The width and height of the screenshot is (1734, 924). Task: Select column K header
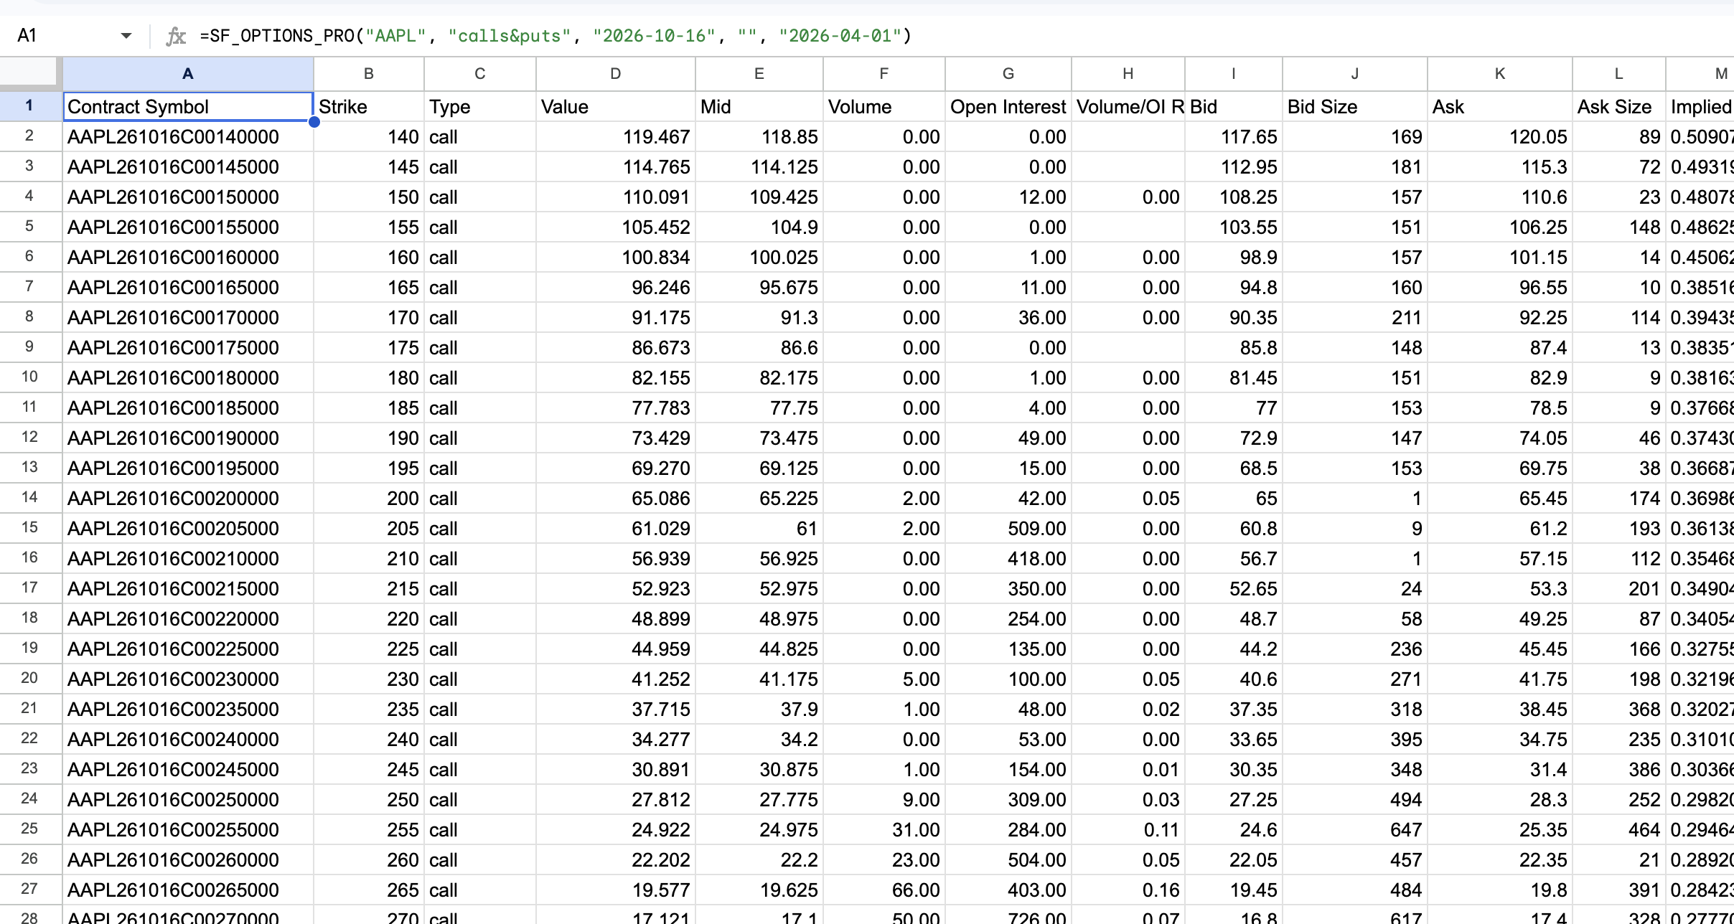[x=1500, y=74]
